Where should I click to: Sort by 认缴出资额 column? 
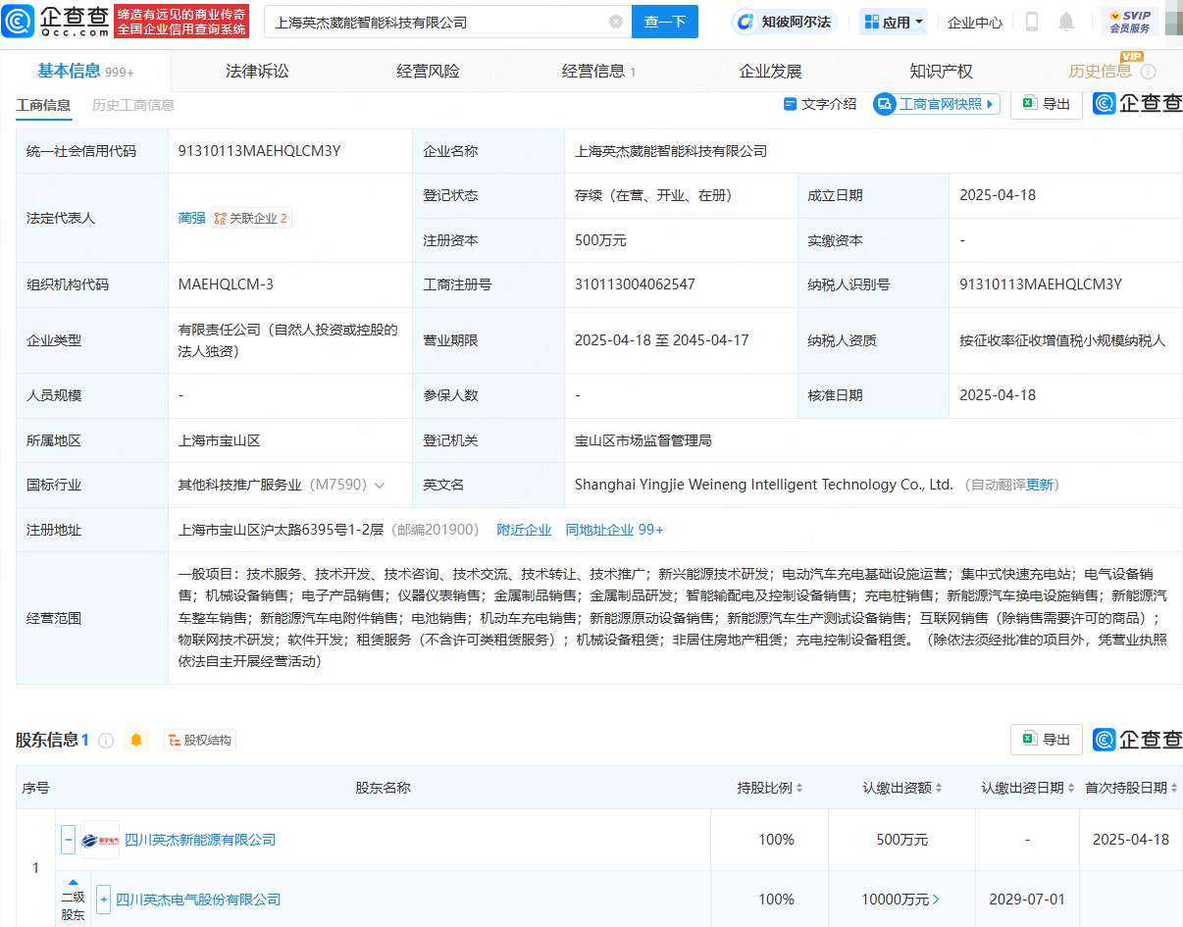[901, 788]
